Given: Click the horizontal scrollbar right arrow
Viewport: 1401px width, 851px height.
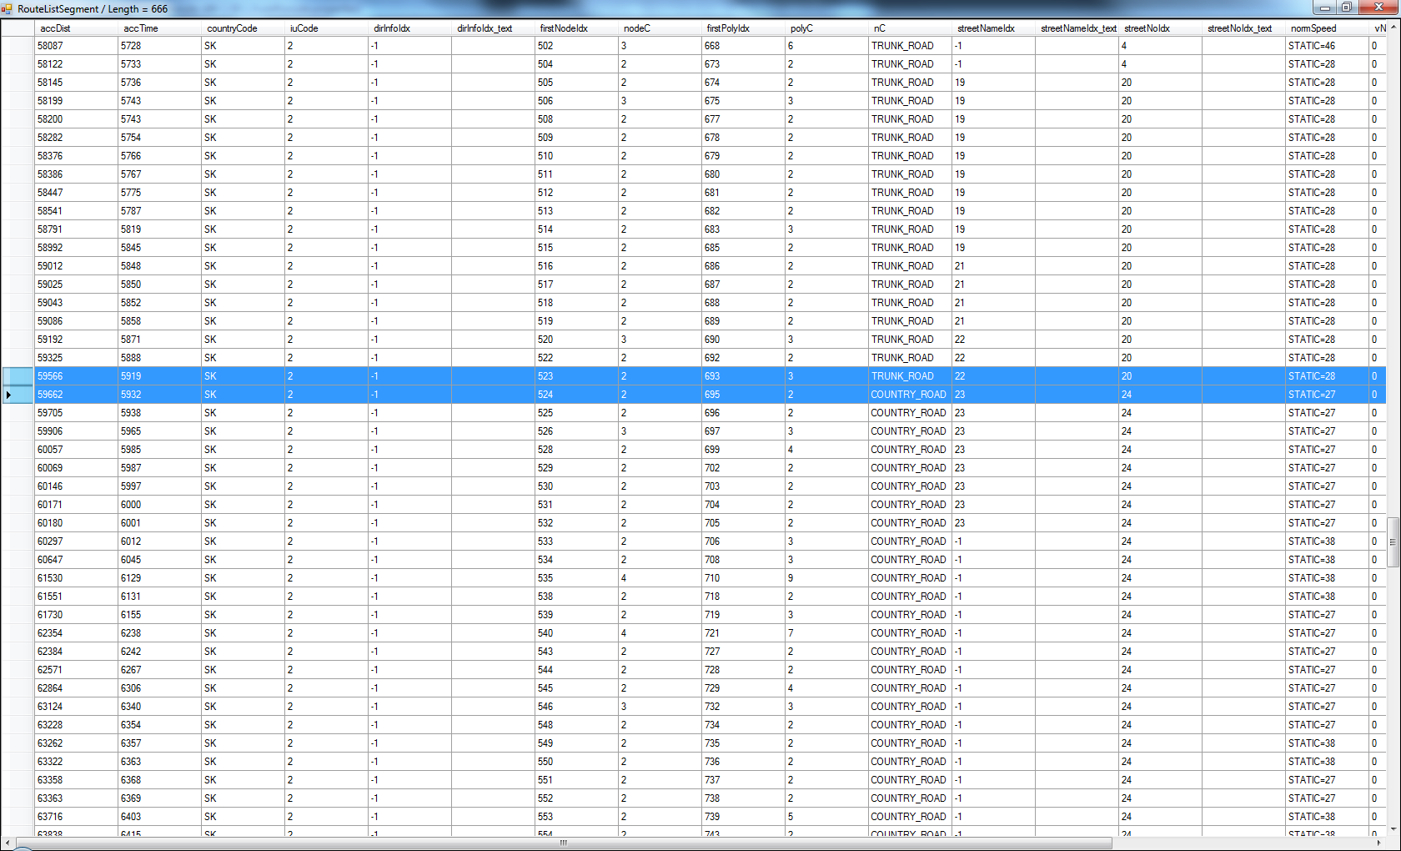Looking at the screenshot, I should pyautogui.click(x=1379, y=843).
